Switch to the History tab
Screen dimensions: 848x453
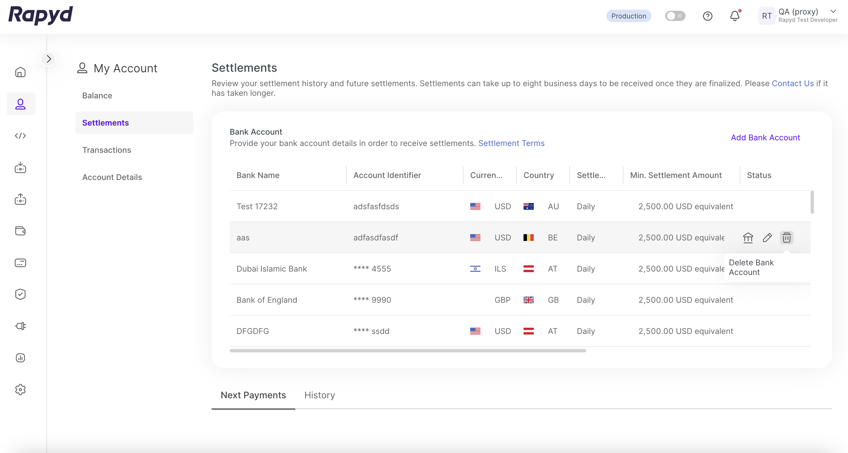coord(320,395)
